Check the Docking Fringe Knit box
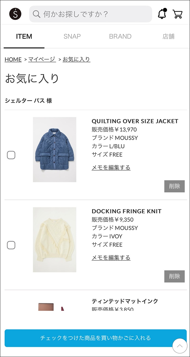 pos(11,245)
